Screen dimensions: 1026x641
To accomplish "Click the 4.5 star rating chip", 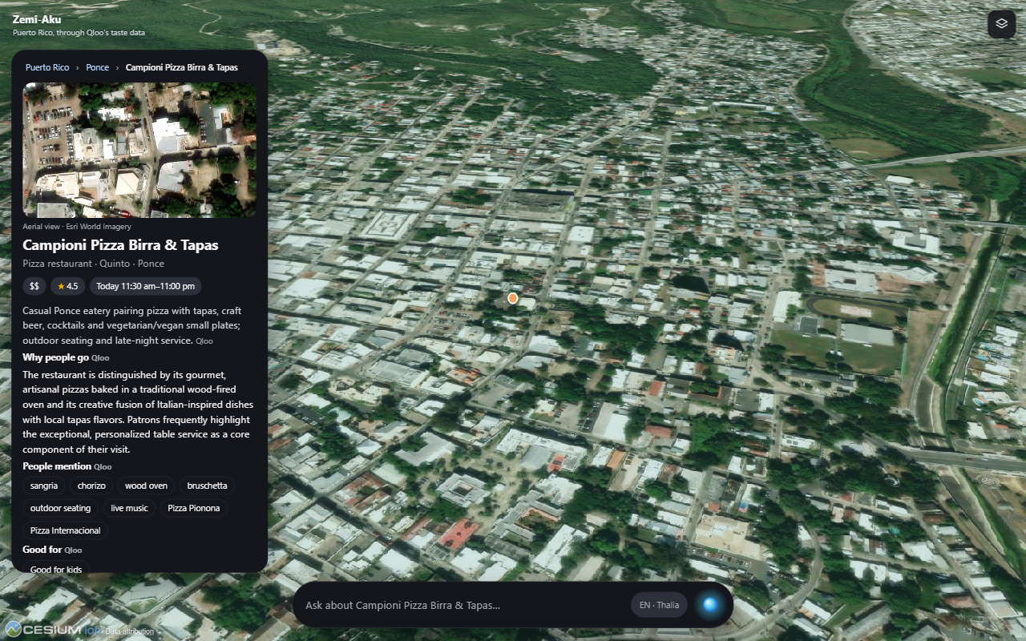I will tap(67, 286).
